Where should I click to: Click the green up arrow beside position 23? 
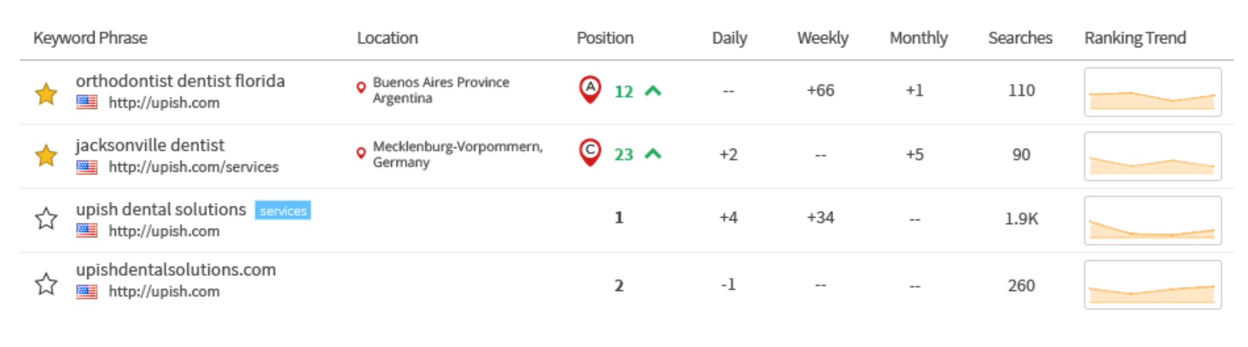tap(653, 154)
